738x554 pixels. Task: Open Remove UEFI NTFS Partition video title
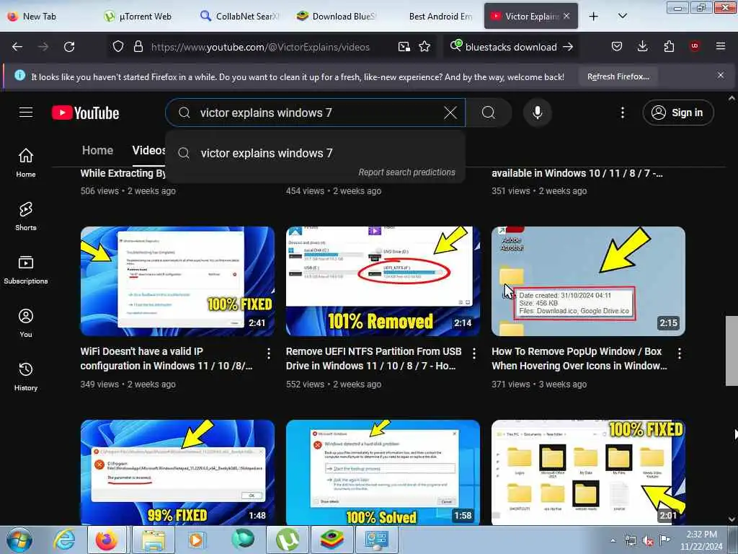374,359
